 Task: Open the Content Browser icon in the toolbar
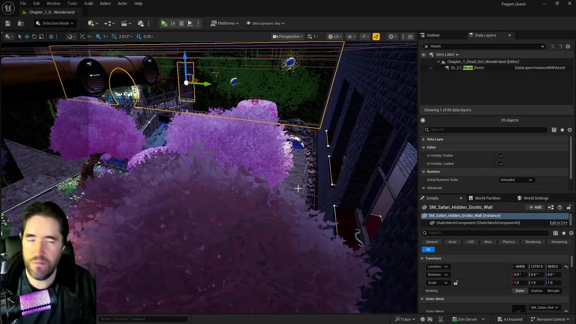pyautogui.click(x=21, y=23)
